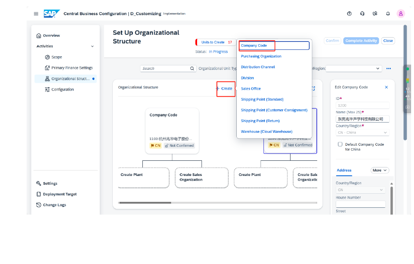Choose Warehouse (Cloud Warehouse) menu entry
The width and height of the screenshot is (414, 264).
tap(266, 132)
